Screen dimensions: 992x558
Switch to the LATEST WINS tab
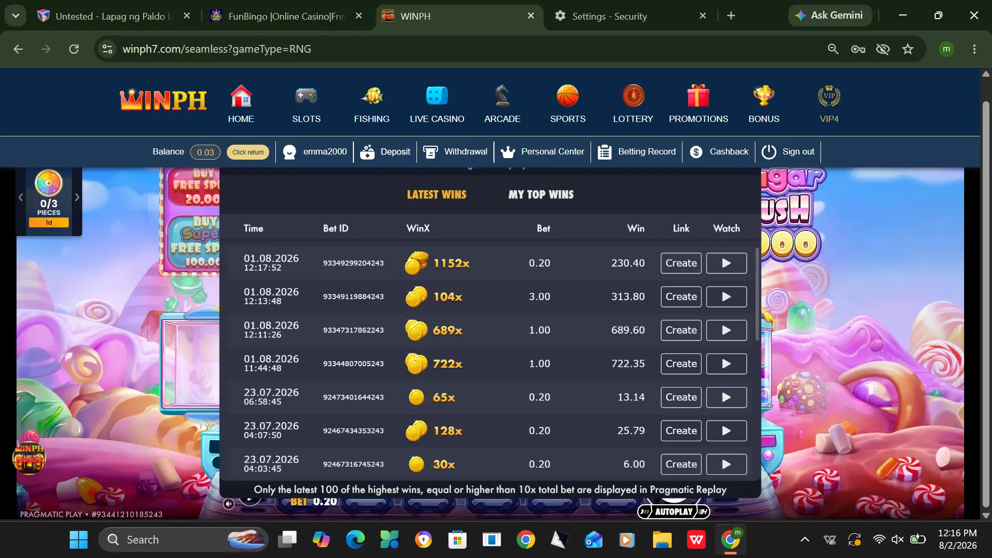click(x=437, y=195)
